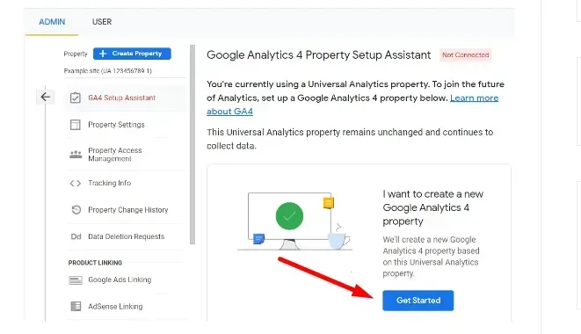
Task: Click the AdSense Linking icon
Action: [76, 306]
